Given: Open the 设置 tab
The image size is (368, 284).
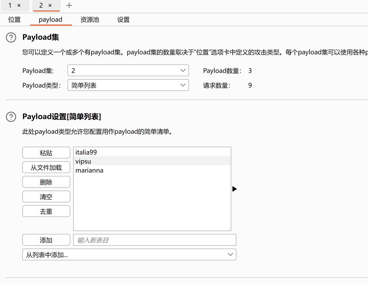Looking at the screenshot, I should 123,20.
